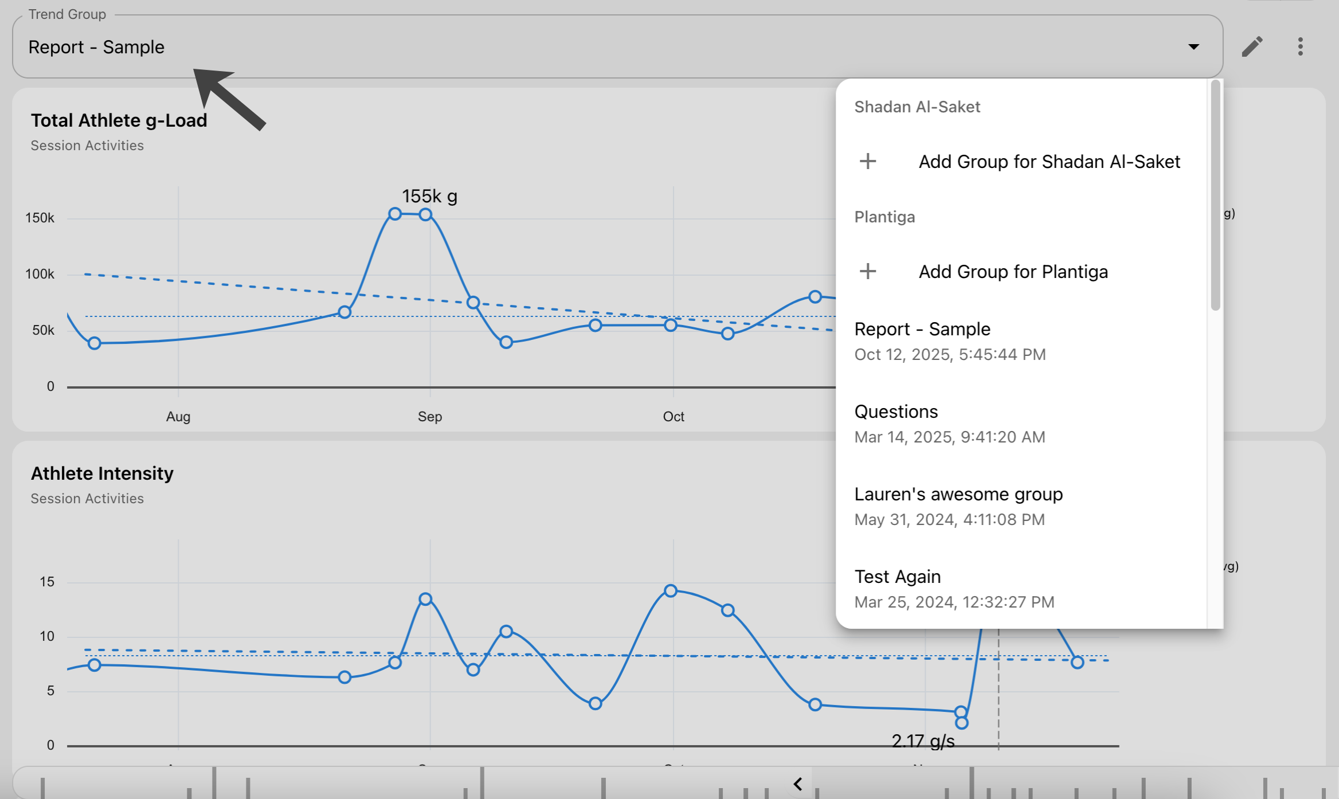Click Add Group for Shadan Al-Saket

pos(1049,162)
